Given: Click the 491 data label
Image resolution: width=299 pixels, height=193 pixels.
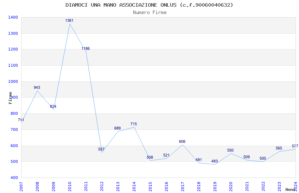Looking at the screenshot, I should click(198, 160).
